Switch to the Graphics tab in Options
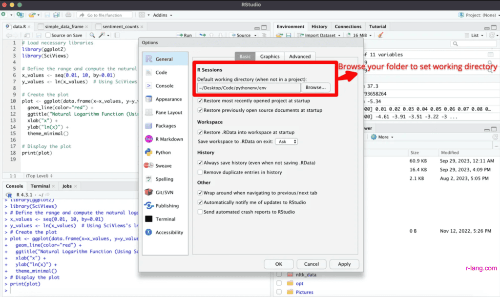Image resolution: width=500 pixels, height=297 pixels. point(270,57)
